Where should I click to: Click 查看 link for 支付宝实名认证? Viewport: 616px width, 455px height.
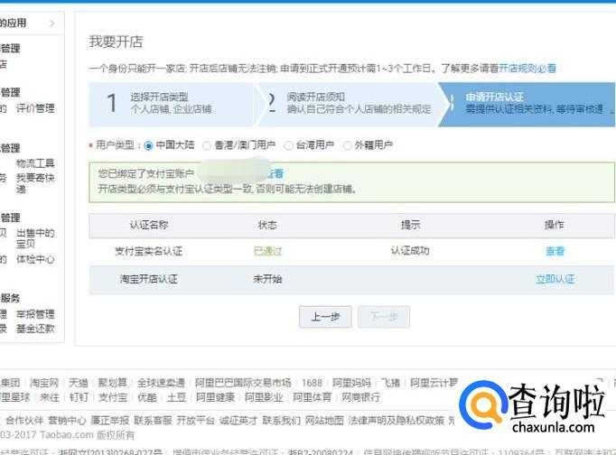point(555,252)
